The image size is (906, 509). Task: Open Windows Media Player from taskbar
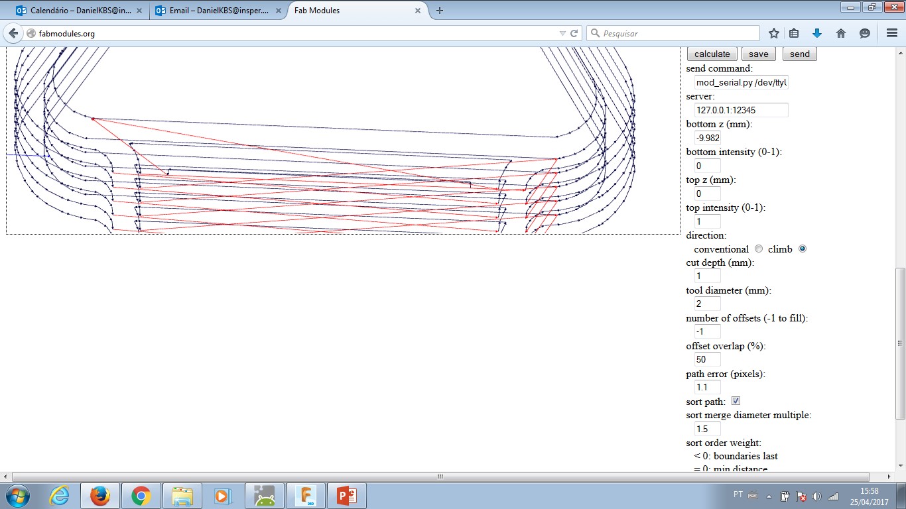click(223, 496)
